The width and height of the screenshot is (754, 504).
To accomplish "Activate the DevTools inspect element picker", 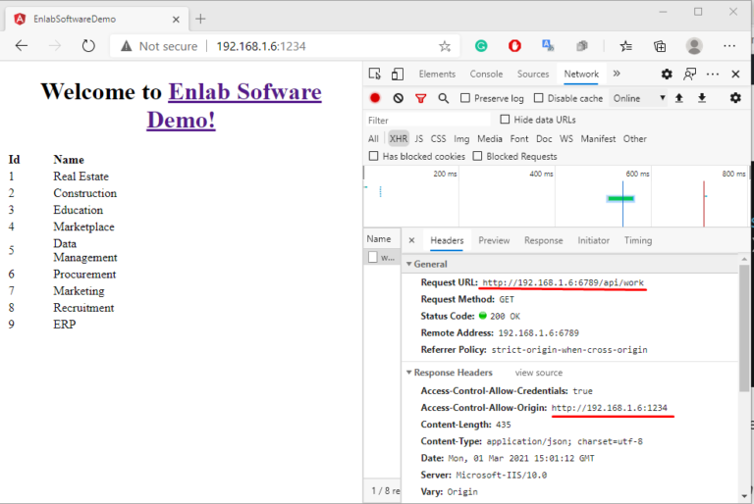I will click(x=375, y=74).
